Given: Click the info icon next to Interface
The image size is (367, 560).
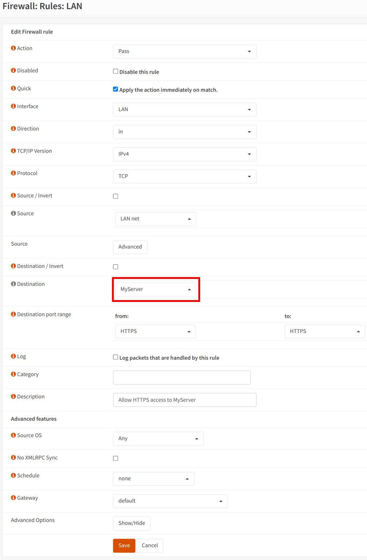Looking at the screenshot, I should [14, 106].
